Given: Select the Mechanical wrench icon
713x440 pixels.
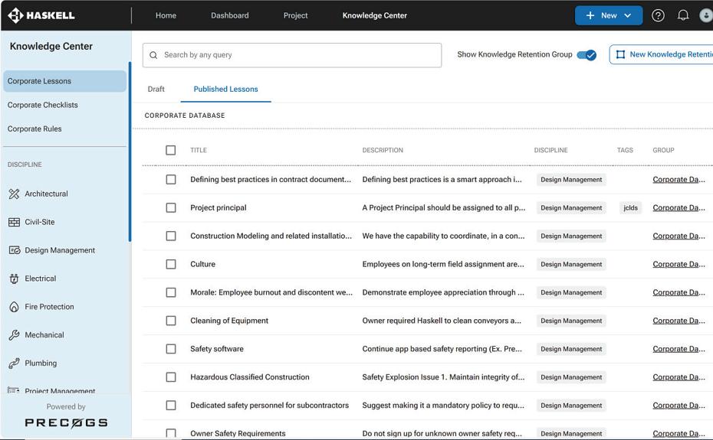Looking at the screenshot, I should (14, 335).
